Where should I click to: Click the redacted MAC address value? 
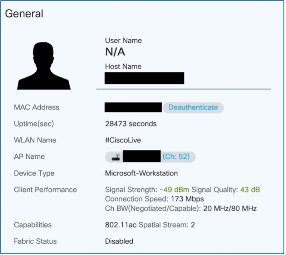tap(133, 107)
